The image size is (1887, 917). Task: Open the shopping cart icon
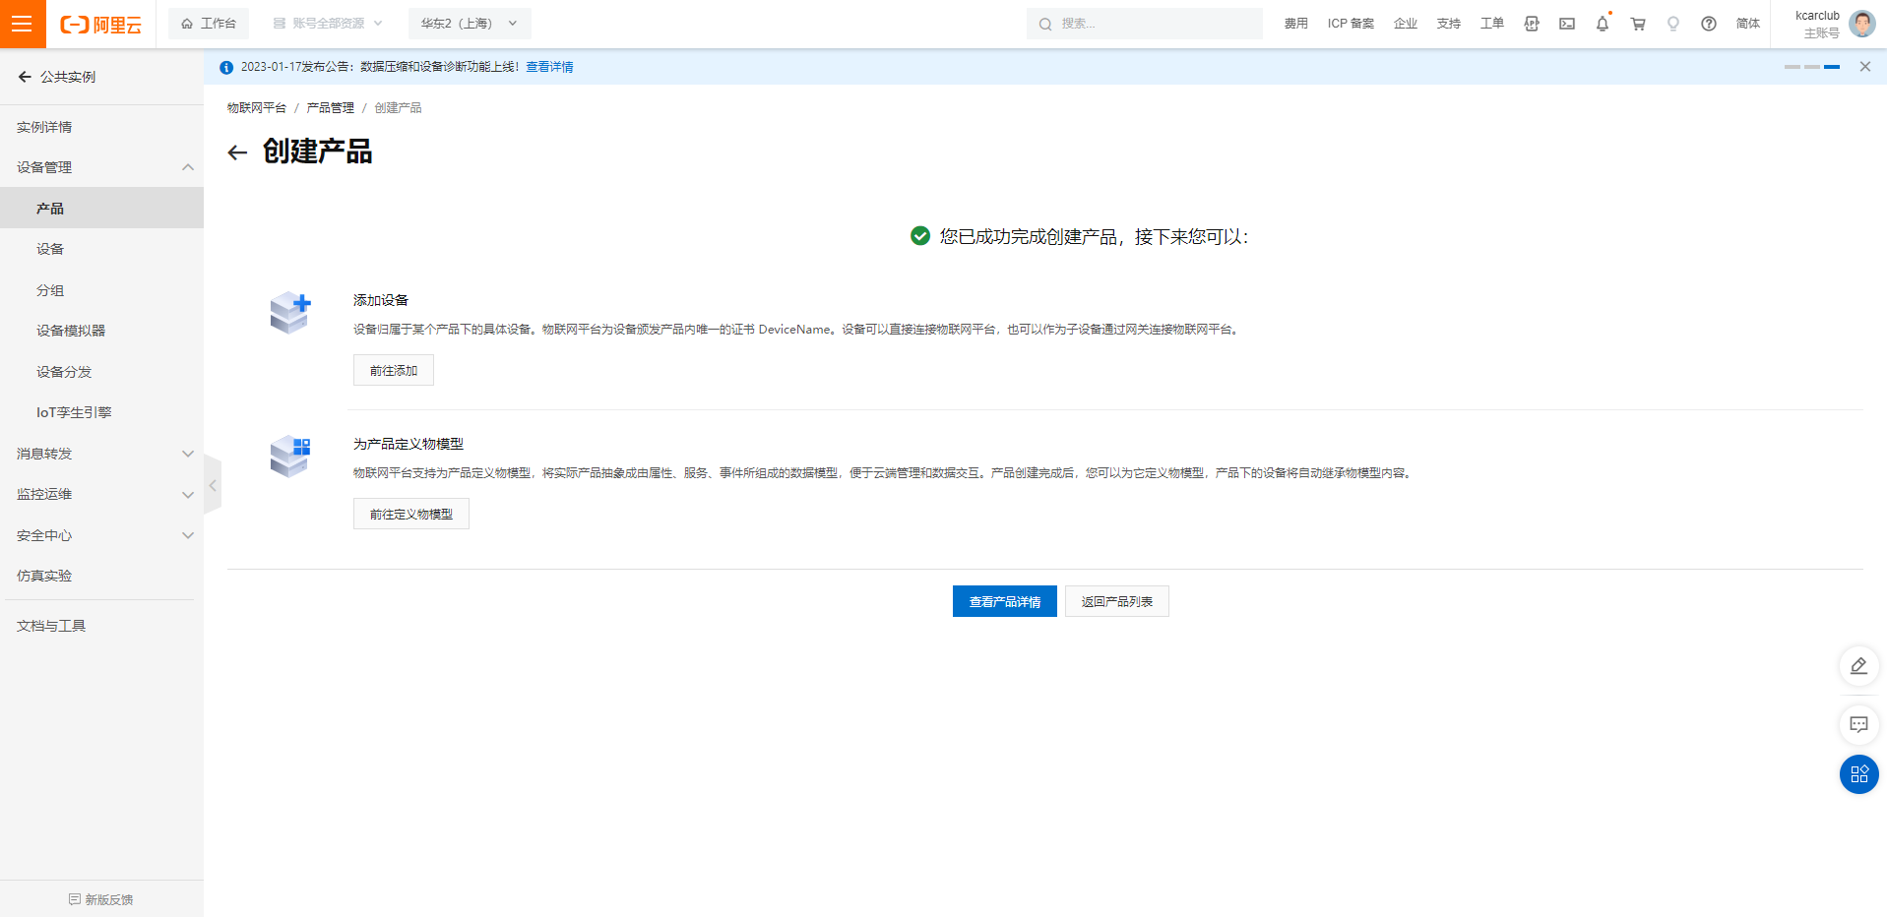1638,24
